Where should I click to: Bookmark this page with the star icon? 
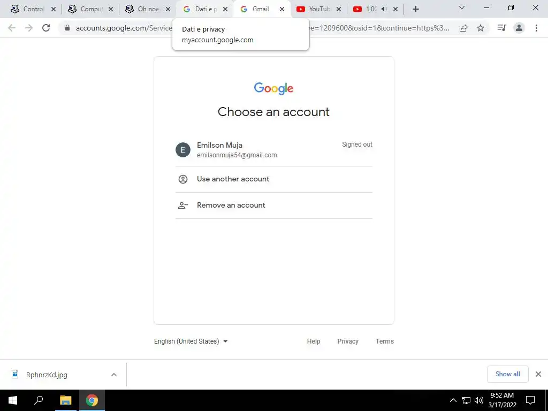pyautogui.click(x=481, y=28)
